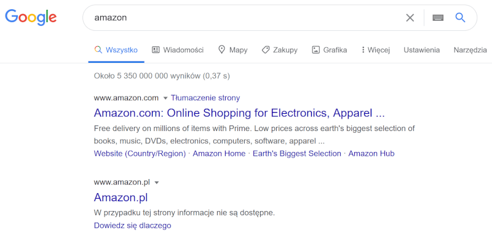
Task: Open Earth's Biggest Selection sitelink
Action: 297,154
